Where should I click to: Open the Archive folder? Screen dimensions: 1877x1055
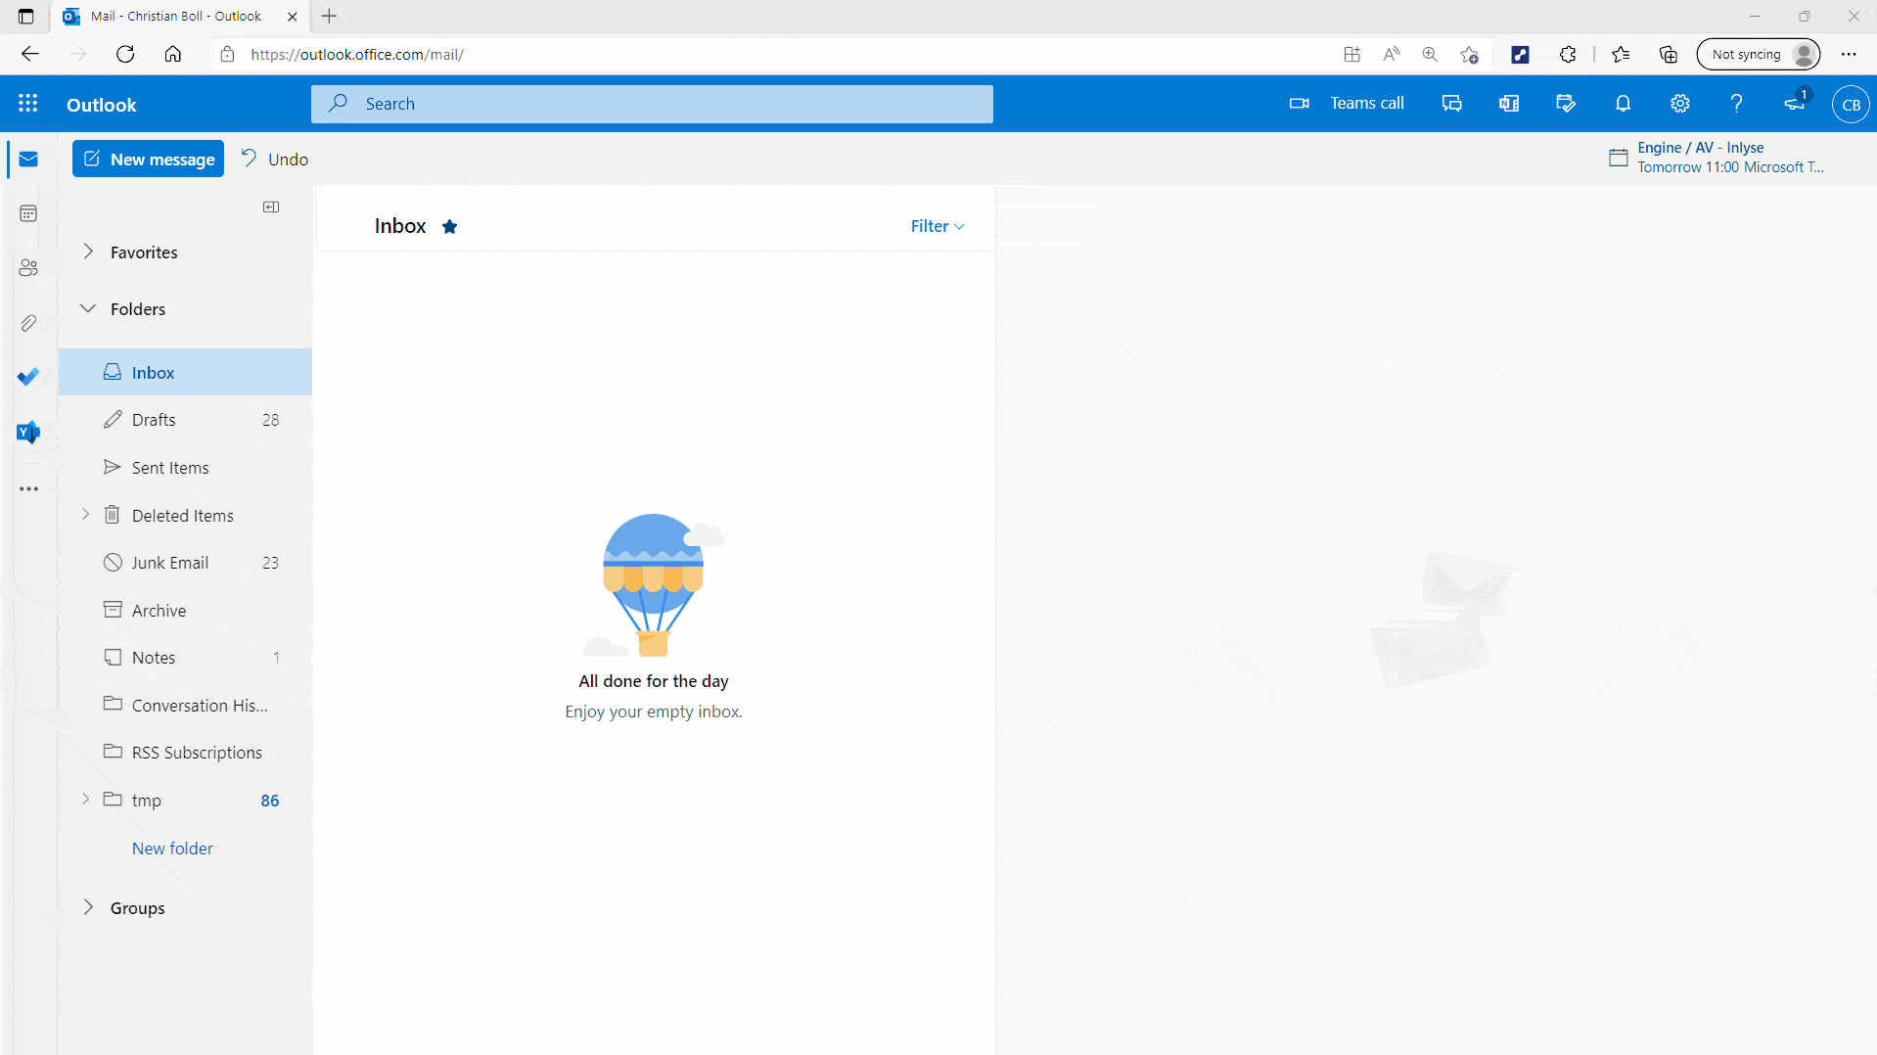click(185, 611)
